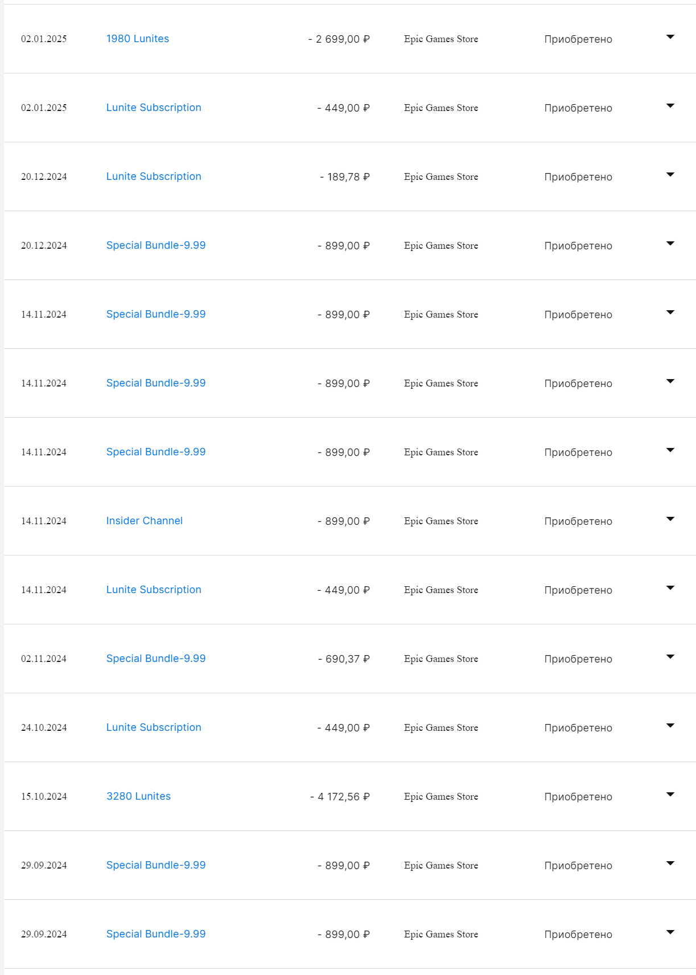The height and width of the screenshot is (975, 696).
Task: Expand the 02.11.2024 Special Bundle-9.99 row
Action: click(670, 657)
